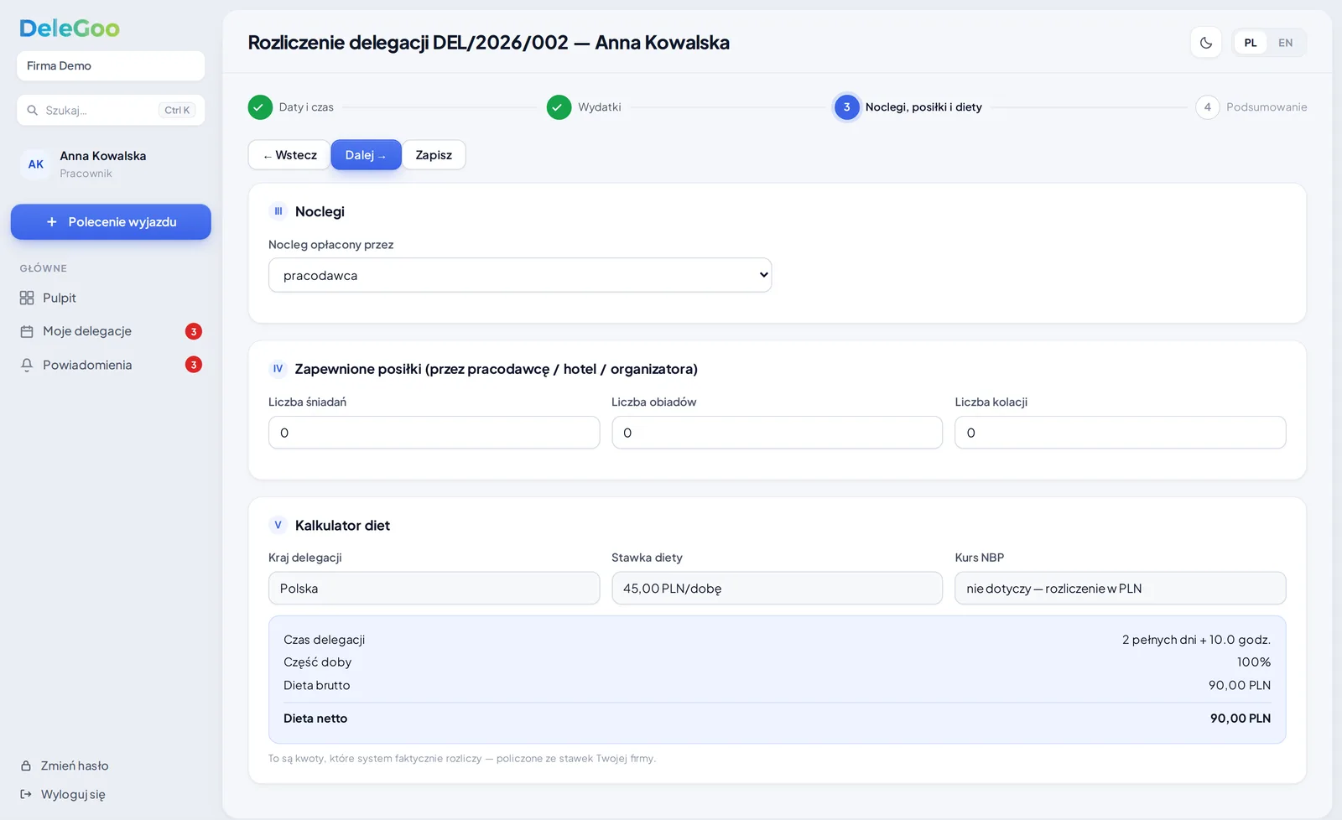This screenshot has height=820, width=1342.
Task: Click the step 4 Podsumowanie circle
Action: coord(1207,107)
